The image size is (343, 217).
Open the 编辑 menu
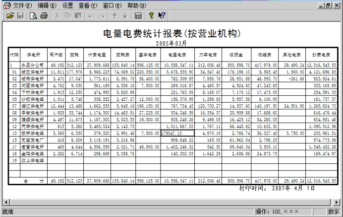pyautogui.click(x=47, y=5)
